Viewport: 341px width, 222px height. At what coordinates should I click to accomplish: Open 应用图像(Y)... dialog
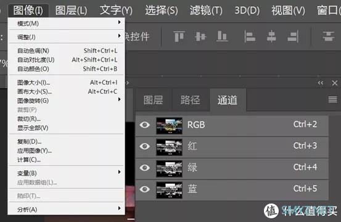click(x=67, y=151)
